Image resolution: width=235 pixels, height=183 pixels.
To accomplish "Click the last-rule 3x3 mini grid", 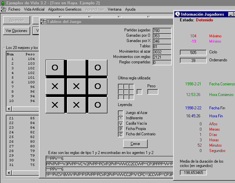I will [126, 92].
